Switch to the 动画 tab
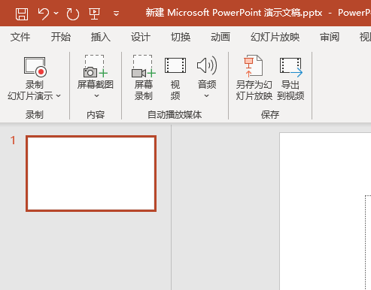Viewport: 371px width, 290px height. (x=220, y=37)
